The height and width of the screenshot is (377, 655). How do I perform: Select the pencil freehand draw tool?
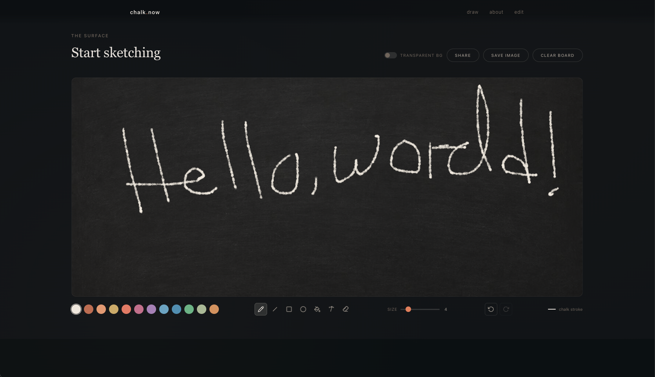(x=261, y=309)
